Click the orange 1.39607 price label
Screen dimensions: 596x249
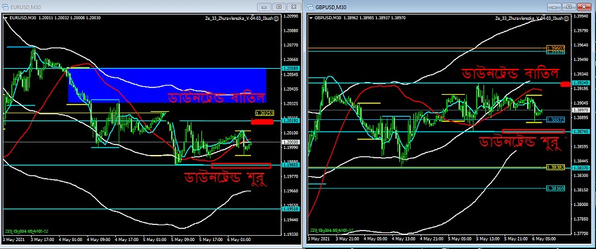coord(556,48)
